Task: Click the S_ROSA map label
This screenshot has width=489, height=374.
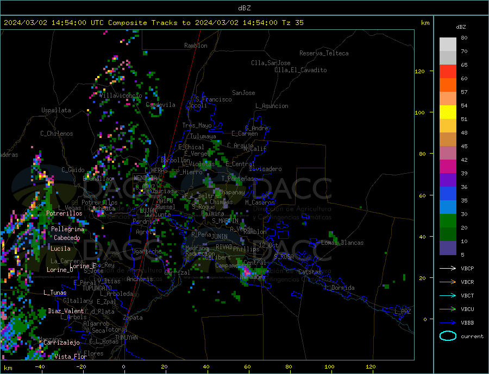Action: click(284, 257)
